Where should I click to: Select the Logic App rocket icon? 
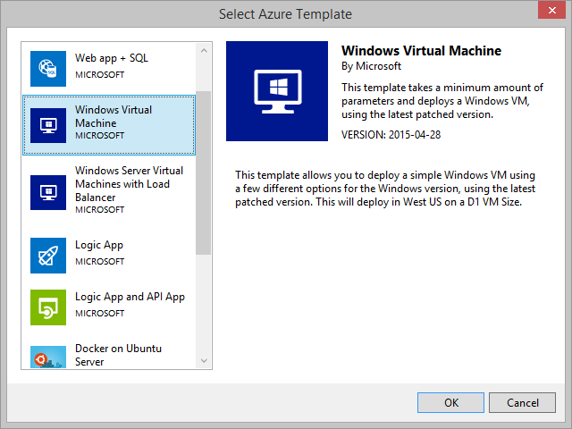[48, 256]
